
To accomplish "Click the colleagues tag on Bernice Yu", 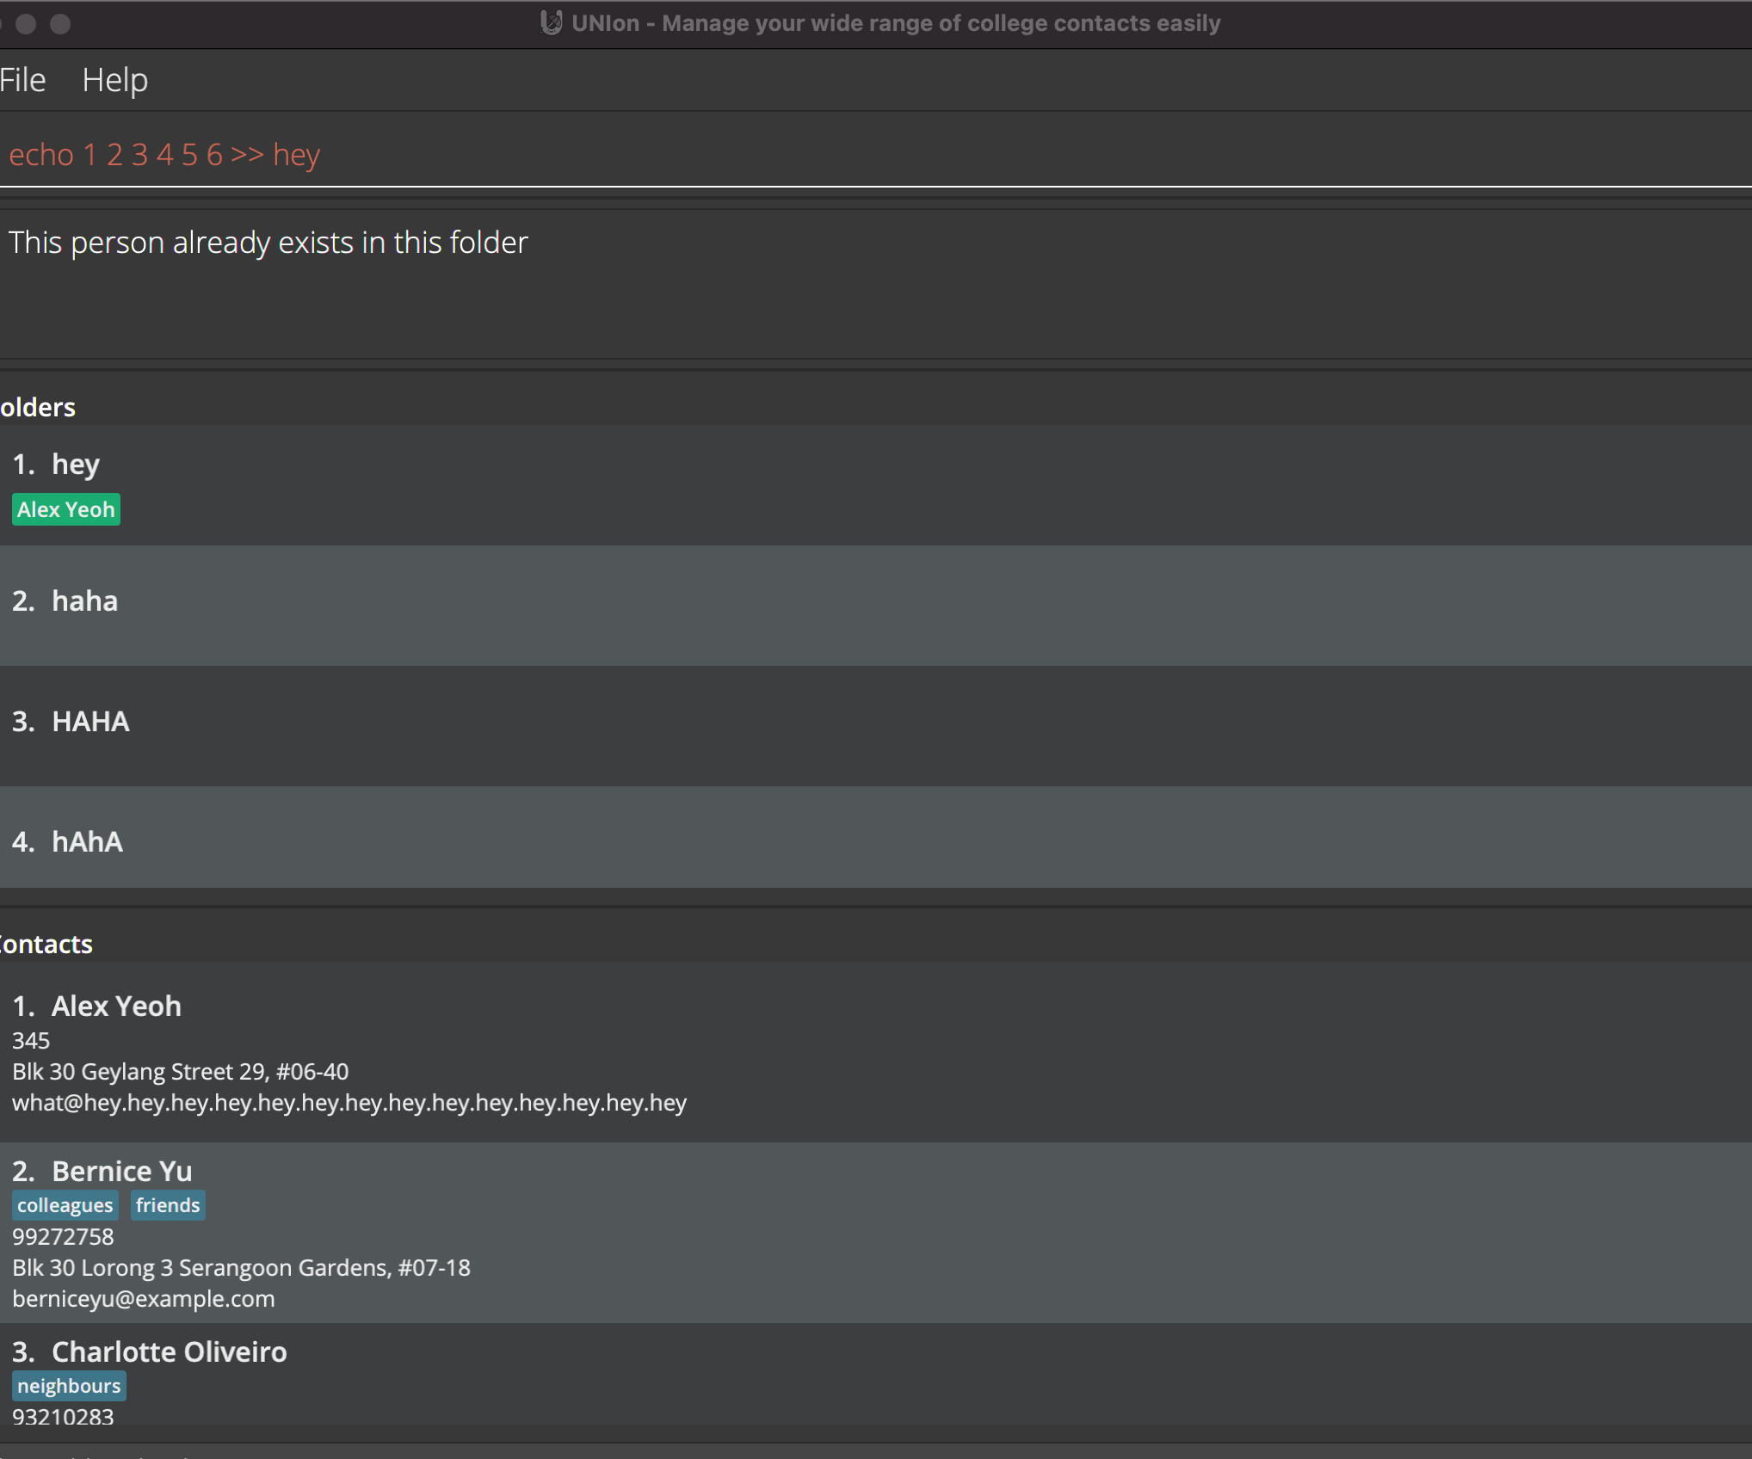I will (65, 1205).
